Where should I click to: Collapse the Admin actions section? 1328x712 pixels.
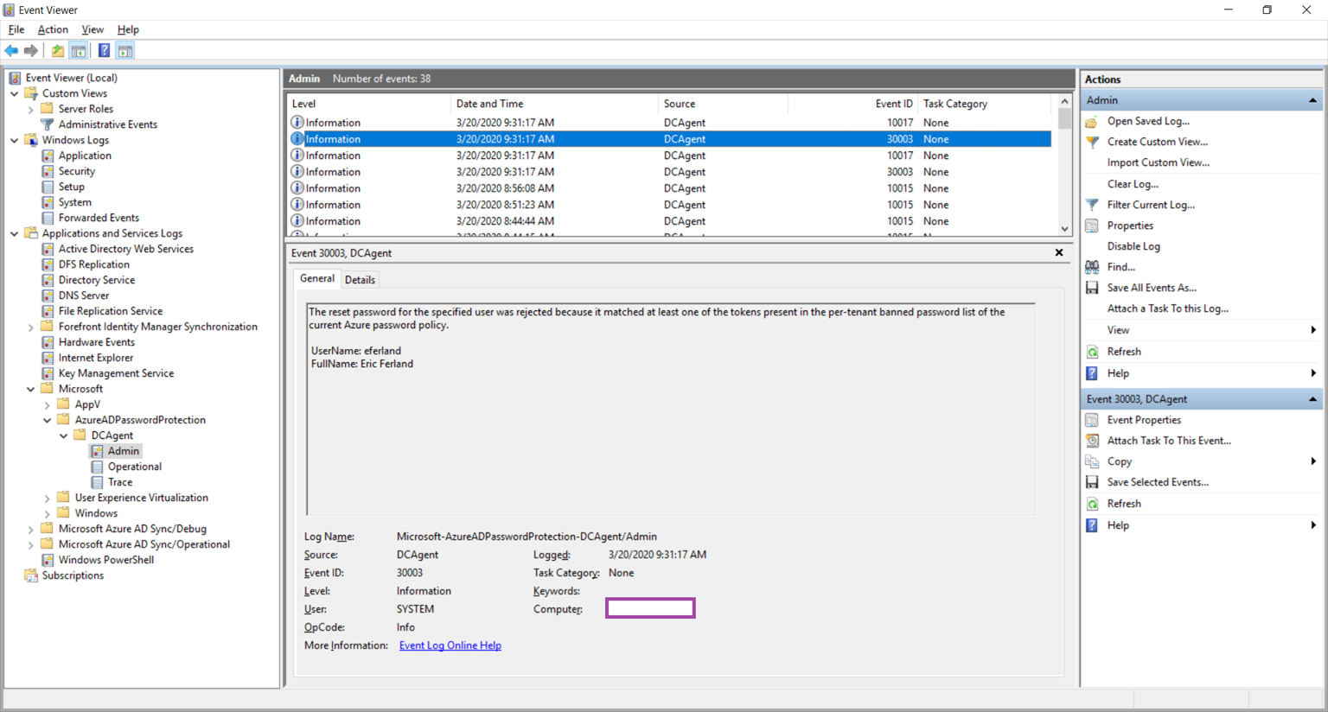[1312, 100]
